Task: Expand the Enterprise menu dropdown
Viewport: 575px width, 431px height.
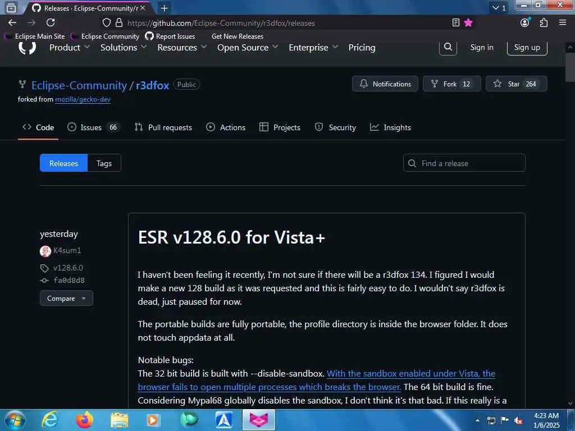Action: click(313, 48)
